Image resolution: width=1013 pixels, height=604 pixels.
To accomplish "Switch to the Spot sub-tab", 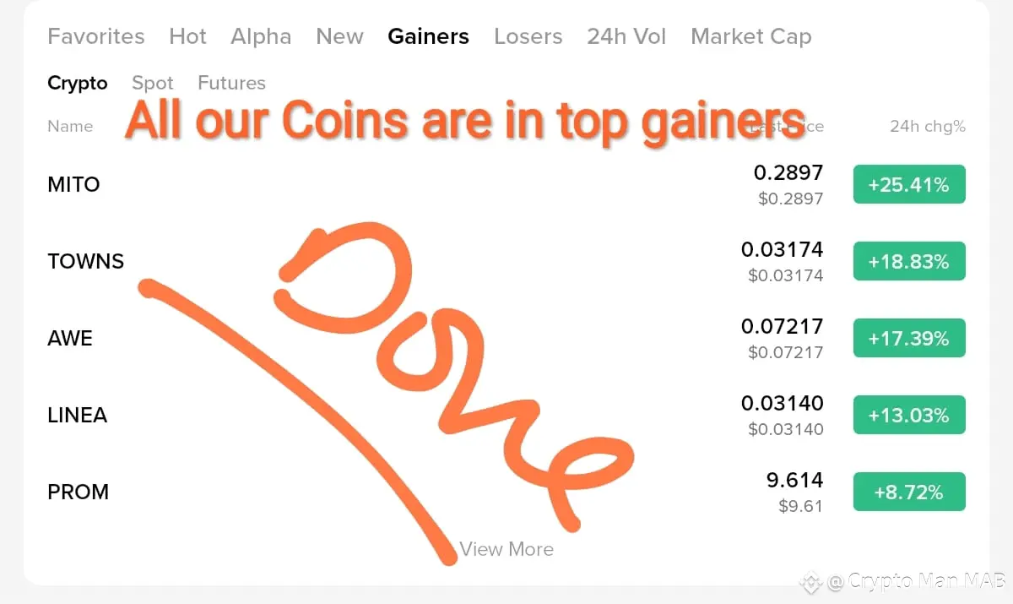I will point(153,83).
